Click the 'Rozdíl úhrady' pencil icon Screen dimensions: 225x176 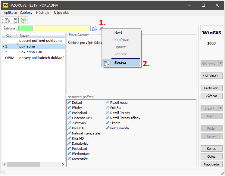(108, 113)
